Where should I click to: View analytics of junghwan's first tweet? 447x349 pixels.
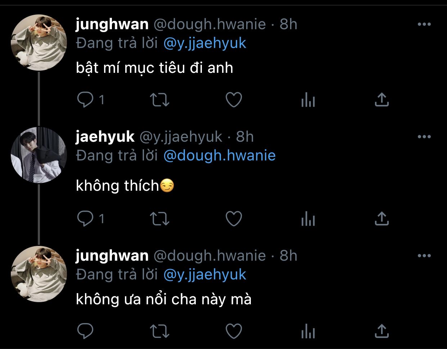click(x=308, y=100)
